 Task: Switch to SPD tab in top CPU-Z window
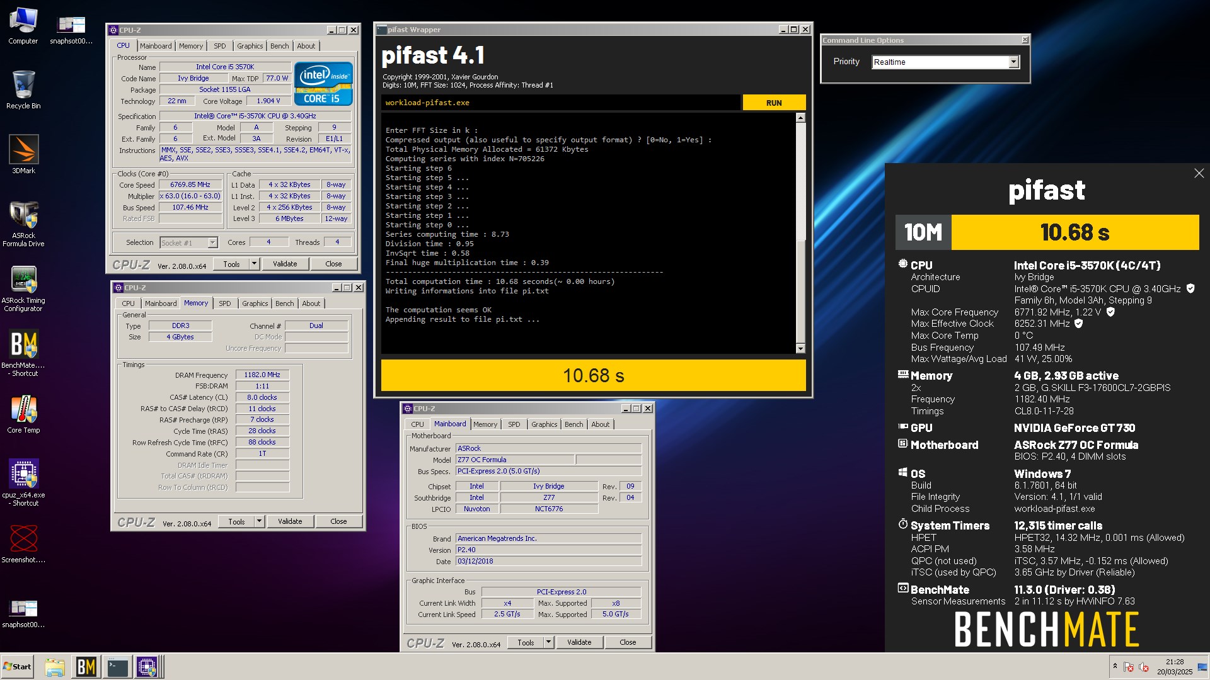click(219, 46)
